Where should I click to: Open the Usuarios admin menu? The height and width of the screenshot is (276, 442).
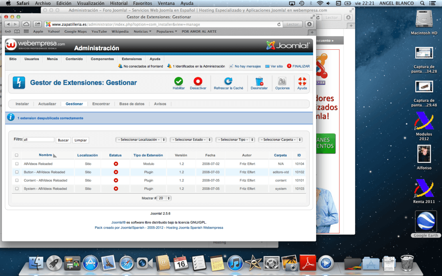click(32, 59)
